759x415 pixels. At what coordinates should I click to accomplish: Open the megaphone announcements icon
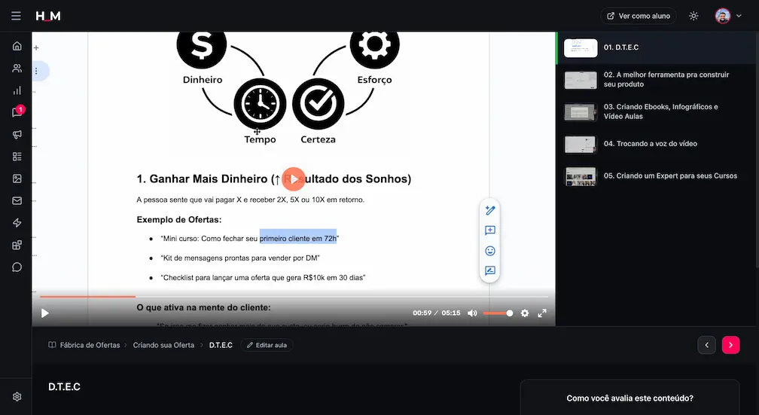click(17, 135)
